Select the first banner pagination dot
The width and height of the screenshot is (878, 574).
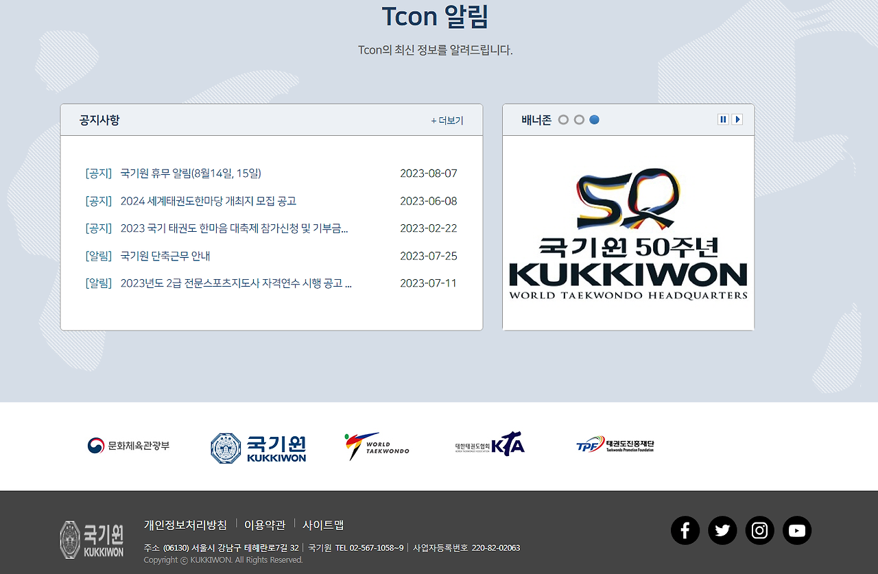[x=562, y=119]
